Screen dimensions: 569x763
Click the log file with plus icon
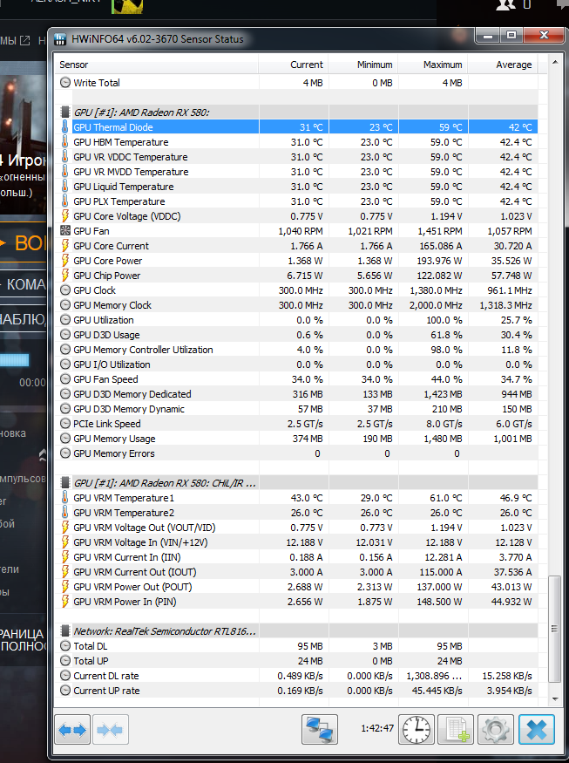[456, 729]
